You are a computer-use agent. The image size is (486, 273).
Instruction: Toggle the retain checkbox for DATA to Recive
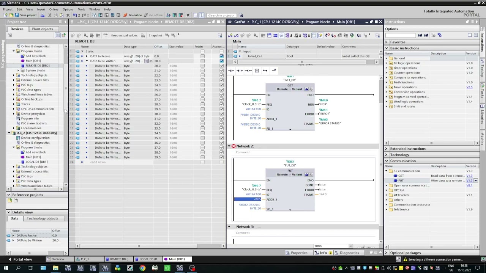point(202,56)
